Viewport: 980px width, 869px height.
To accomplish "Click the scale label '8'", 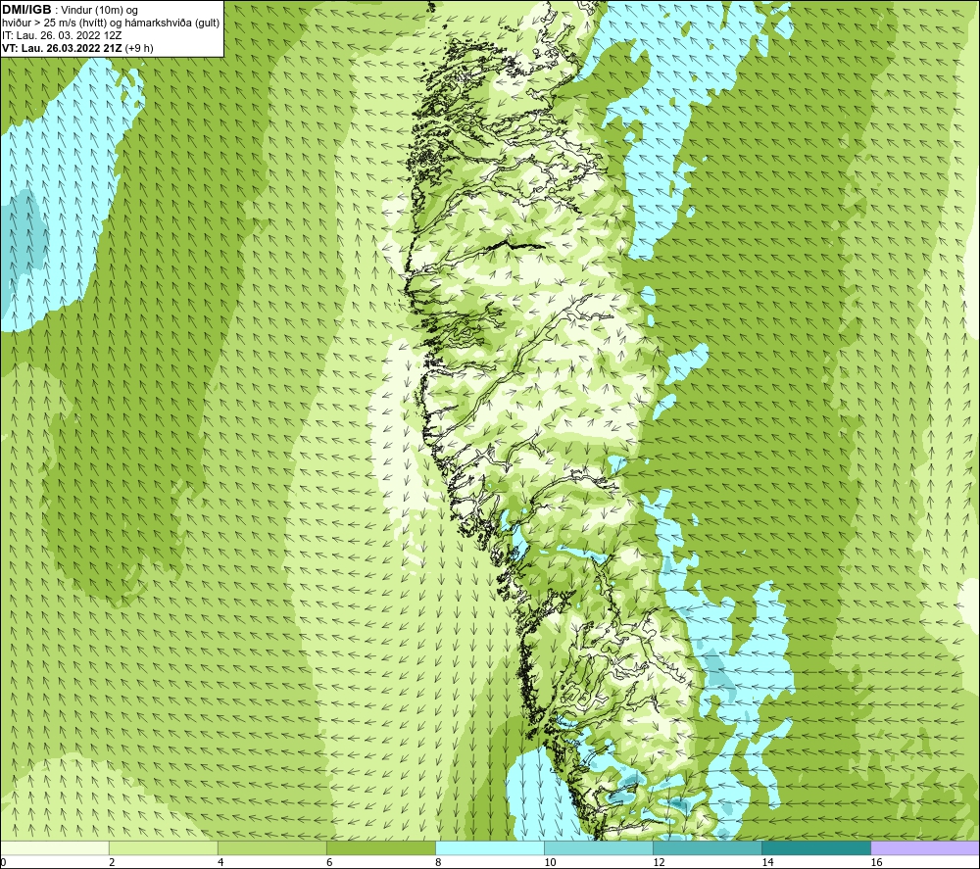I will click(x=438, y=863).
